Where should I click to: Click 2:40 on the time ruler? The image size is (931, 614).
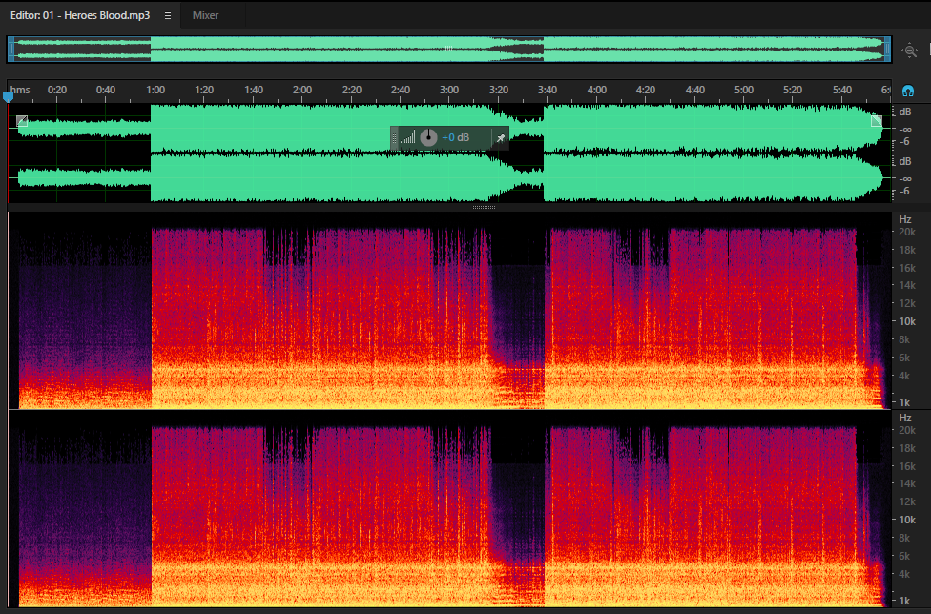point(401,90)
